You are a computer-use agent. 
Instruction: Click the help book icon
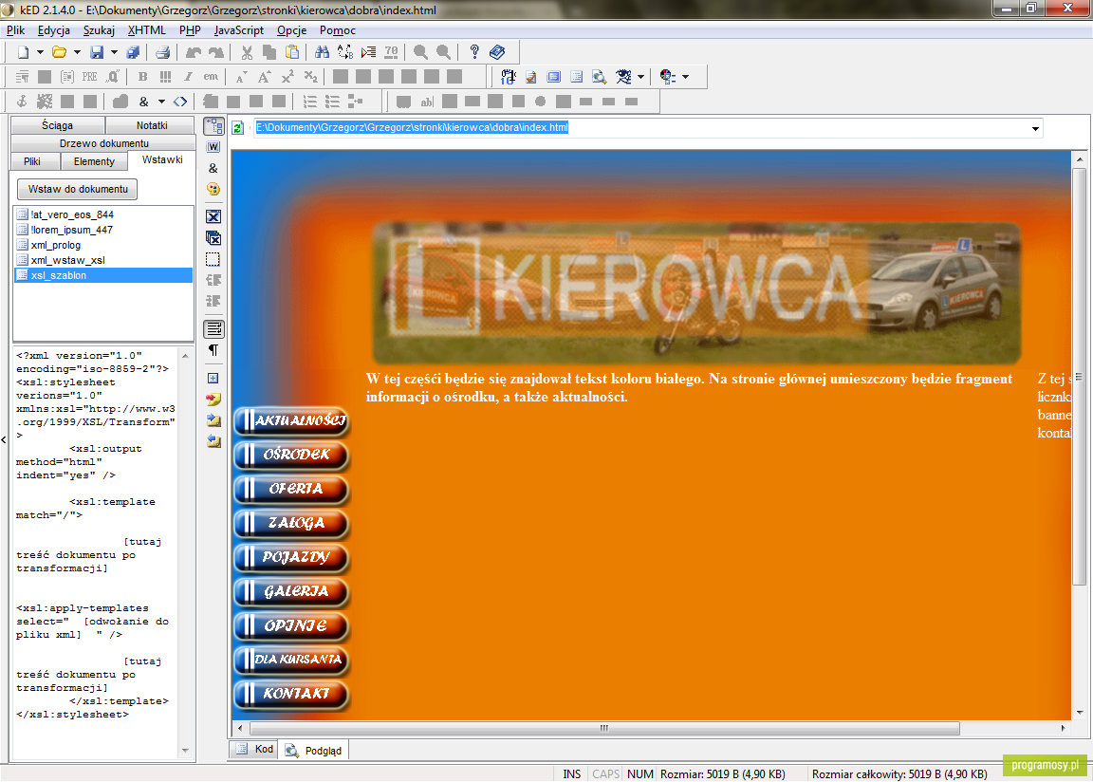pos(497,52)
